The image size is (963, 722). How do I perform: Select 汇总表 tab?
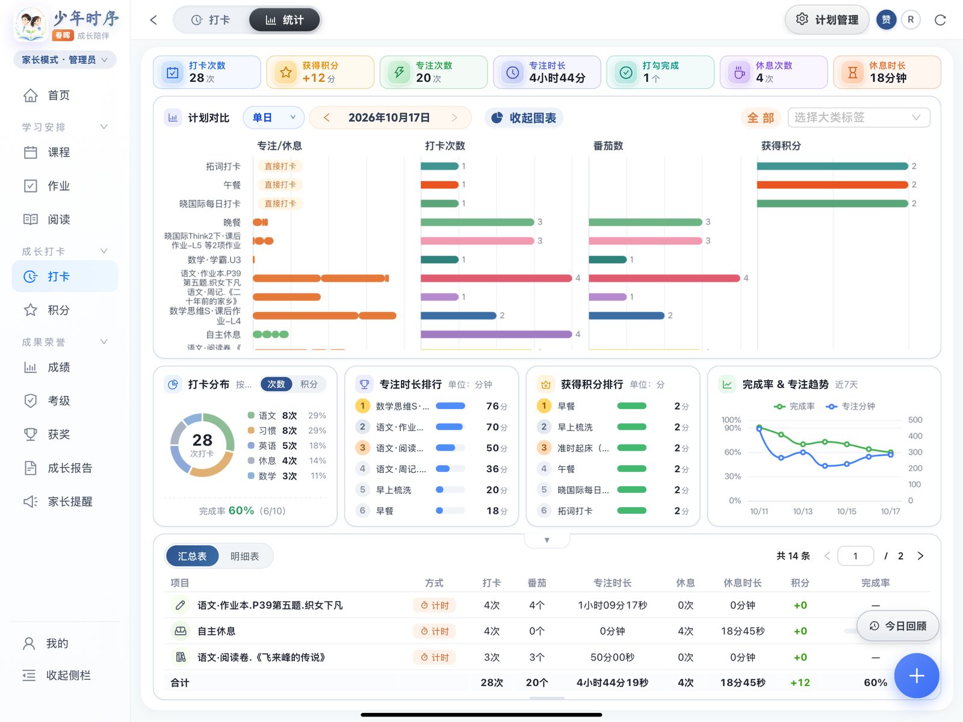[192, 556]
